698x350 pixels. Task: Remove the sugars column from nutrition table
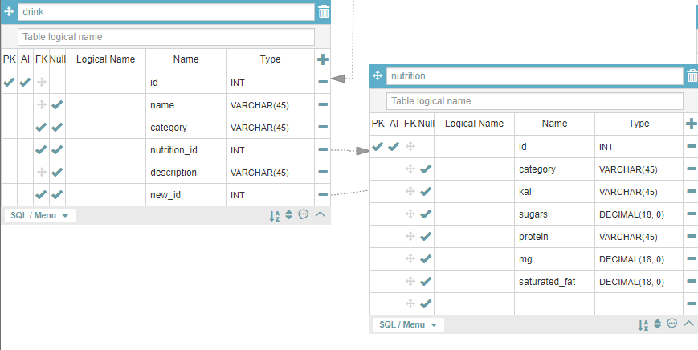pyautogui.click(x=691, y=214)
